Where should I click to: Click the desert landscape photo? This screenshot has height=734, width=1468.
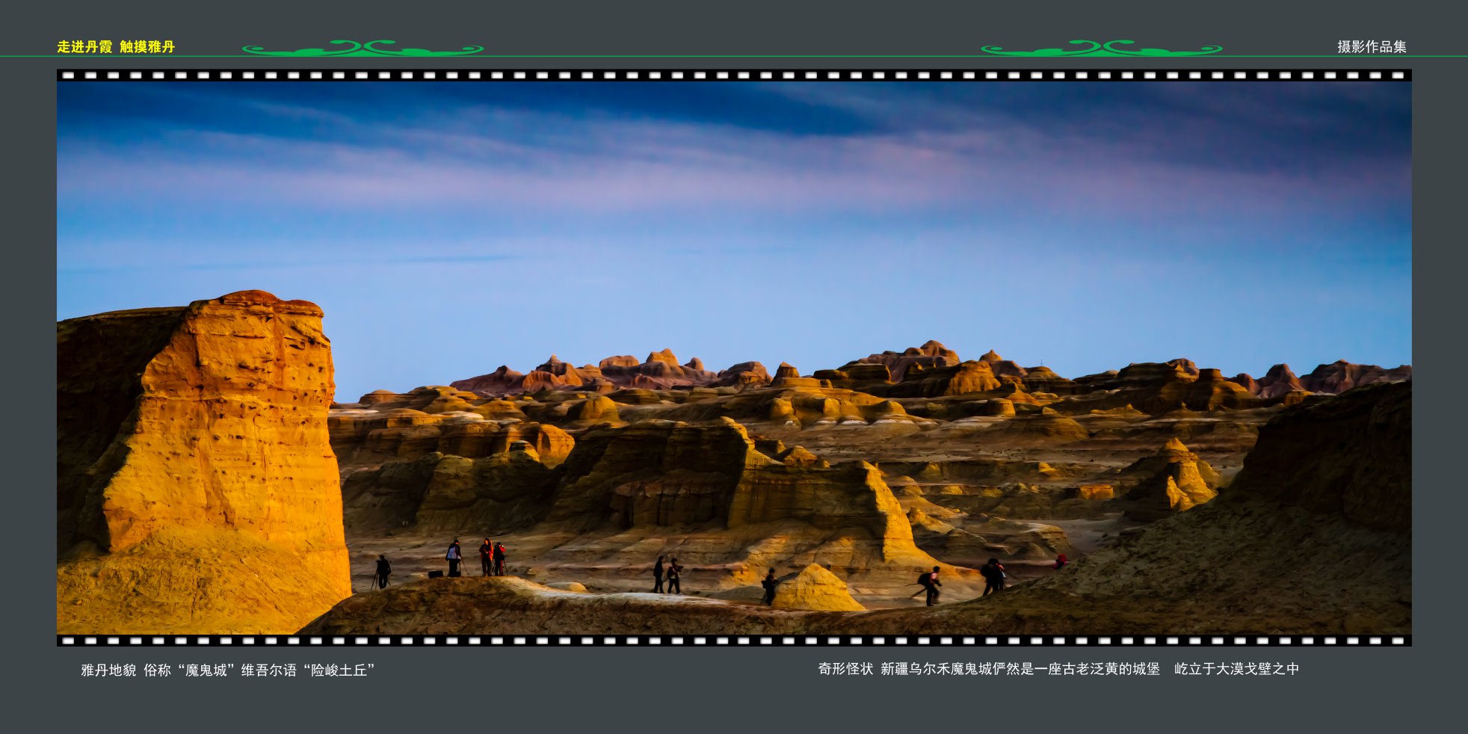pos(734,357)
